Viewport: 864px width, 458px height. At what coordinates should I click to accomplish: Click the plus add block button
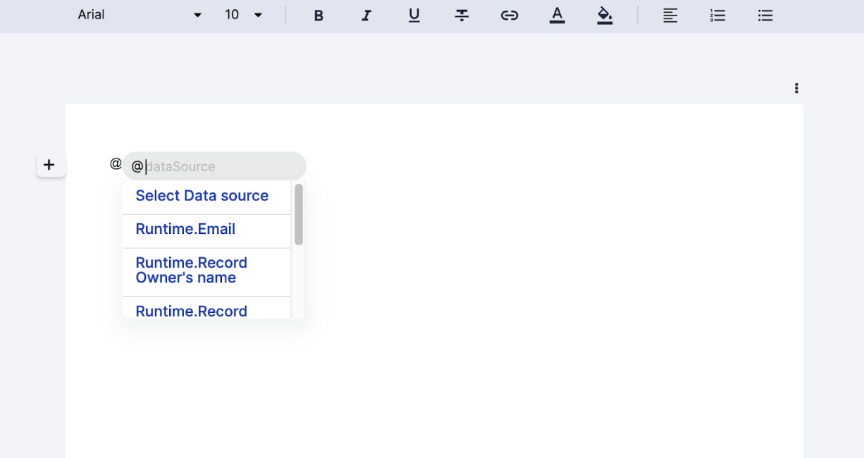coord(49,165)
